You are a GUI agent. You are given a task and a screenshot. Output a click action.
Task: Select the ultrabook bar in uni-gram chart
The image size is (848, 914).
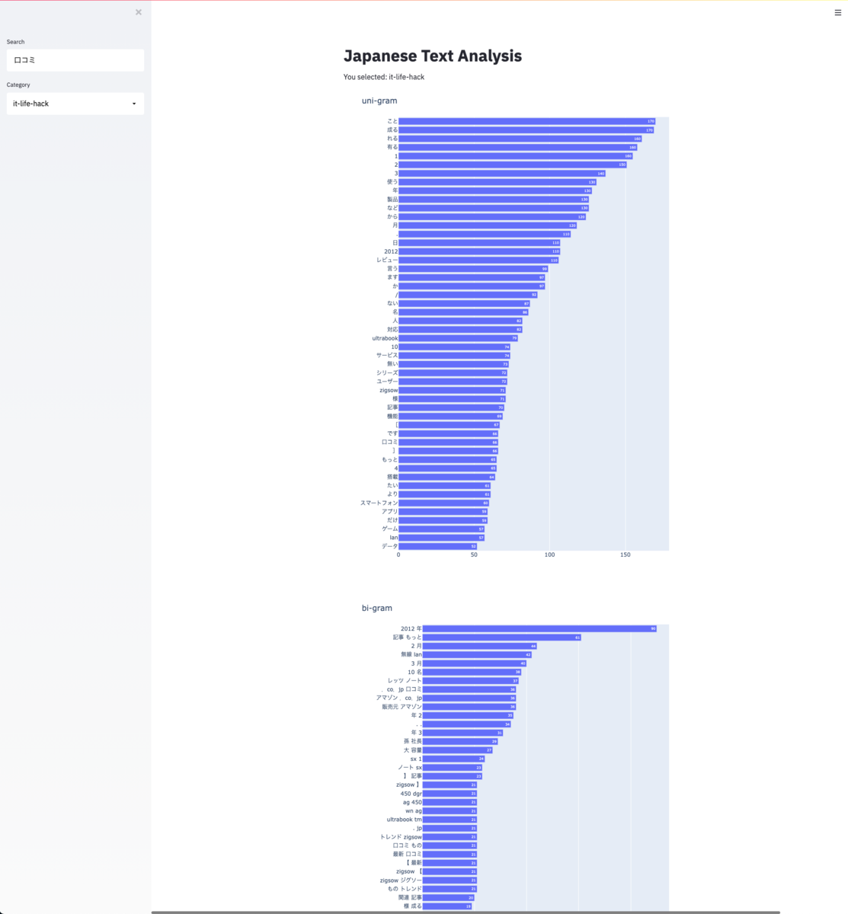pyautogui.click(x=458, y=338)
